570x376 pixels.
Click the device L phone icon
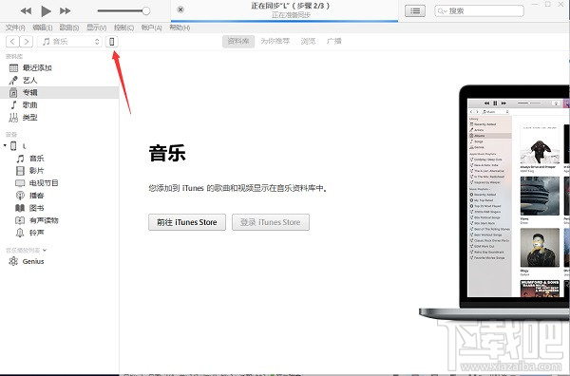pos(13,146)
